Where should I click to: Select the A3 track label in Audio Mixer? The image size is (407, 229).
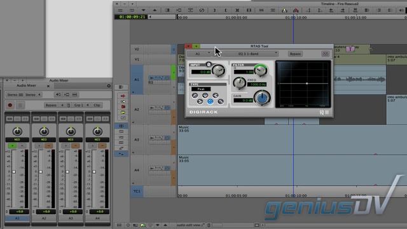click(x=71, y=218)
